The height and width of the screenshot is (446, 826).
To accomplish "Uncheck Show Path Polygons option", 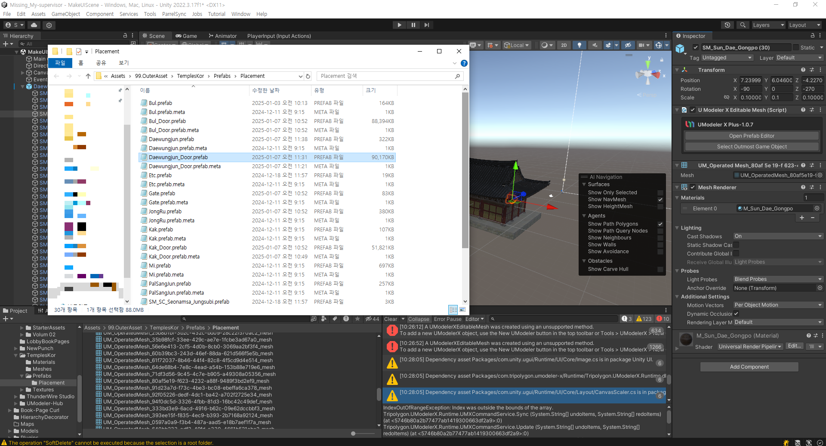I will 660,224.
